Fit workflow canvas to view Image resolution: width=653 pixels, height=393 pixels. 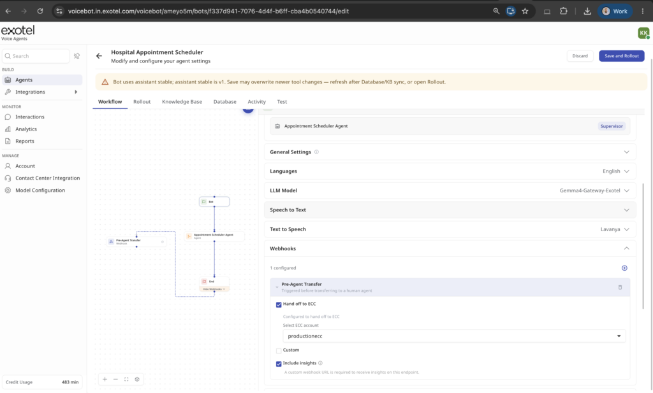click(x=126, y=379)
